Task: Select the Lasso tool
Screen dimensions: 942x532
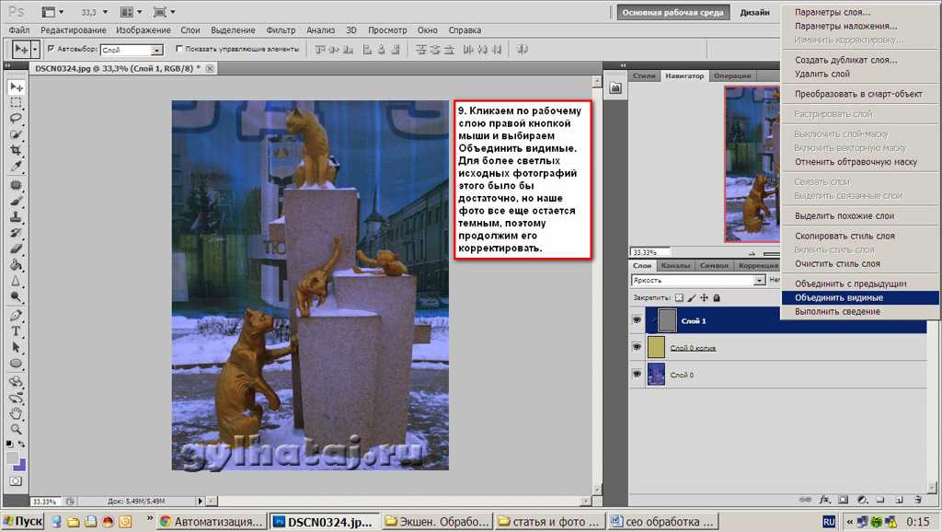Action: (x=16, y=119)
